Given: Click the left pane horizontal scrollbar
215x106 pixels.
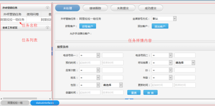Looking at the screenshot, I should click(x=20, y=99).
